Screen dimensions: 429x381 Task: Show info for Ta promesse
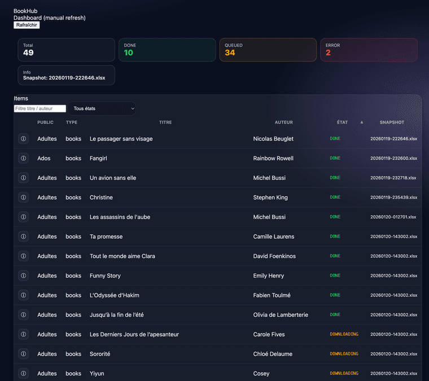pyautogui.click(x=23, y=237)
